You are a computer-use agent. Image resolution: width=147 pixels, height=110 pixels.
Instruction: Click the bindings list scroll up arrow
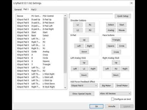coord(65,16)
